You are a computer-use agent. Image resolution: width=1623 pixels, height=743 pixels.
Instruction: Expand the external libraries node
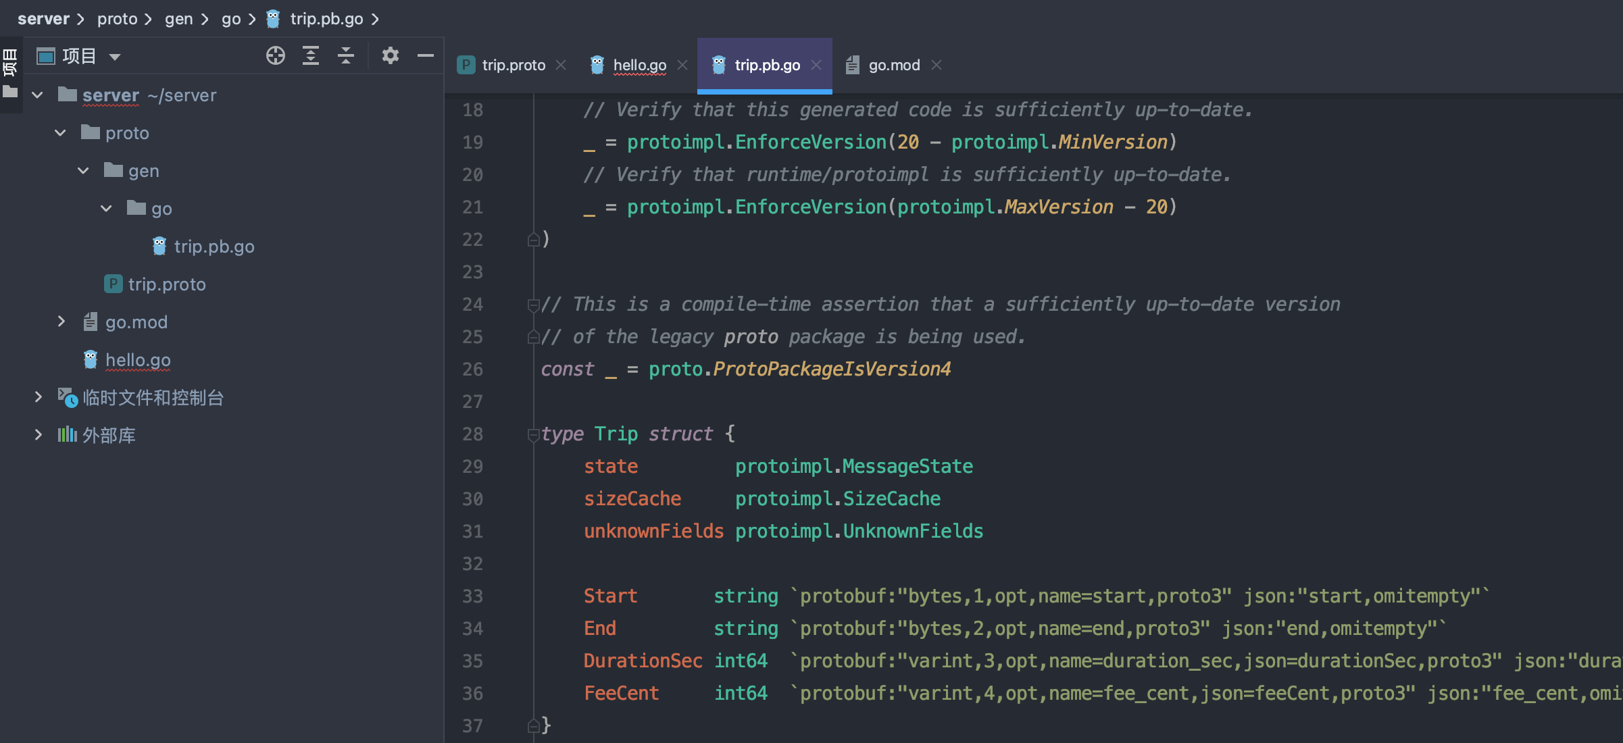38,435
